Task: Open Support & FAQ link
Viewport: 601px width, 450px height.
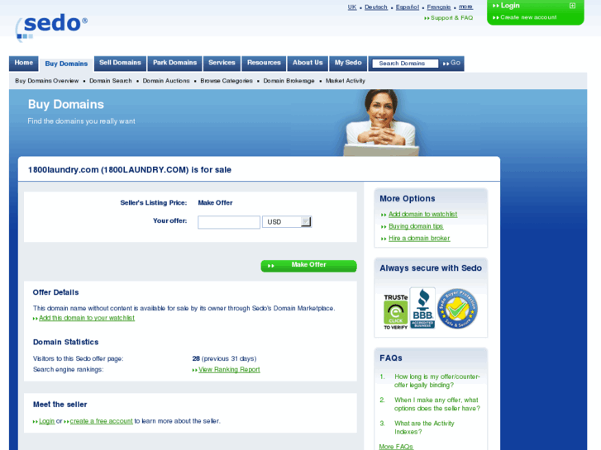Action: [x=448, y=18]
